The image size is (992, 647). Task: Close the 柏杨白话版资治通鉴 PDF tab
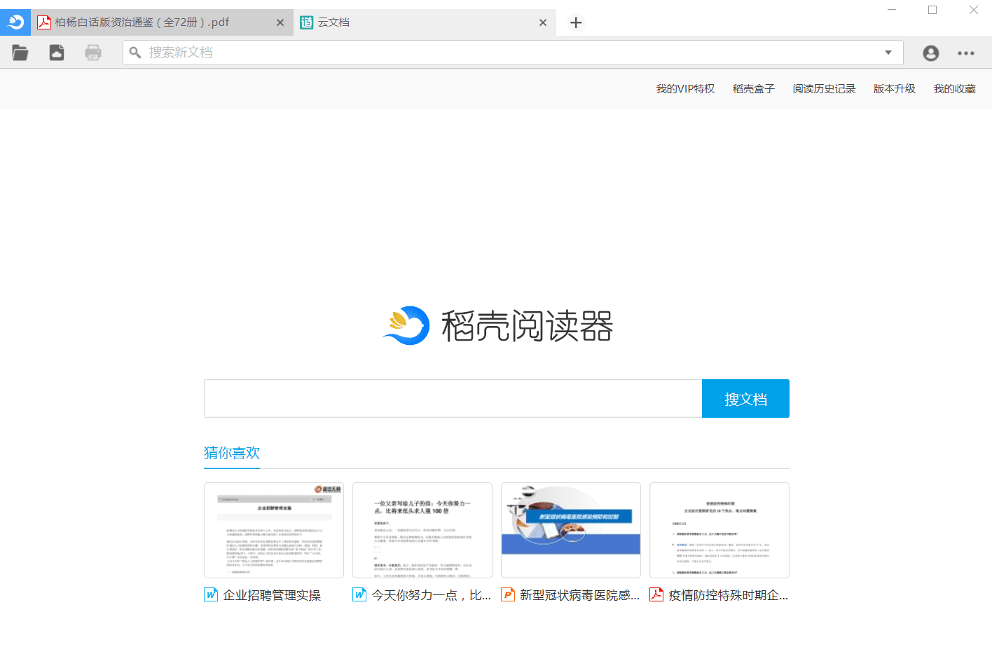[280, 23]
